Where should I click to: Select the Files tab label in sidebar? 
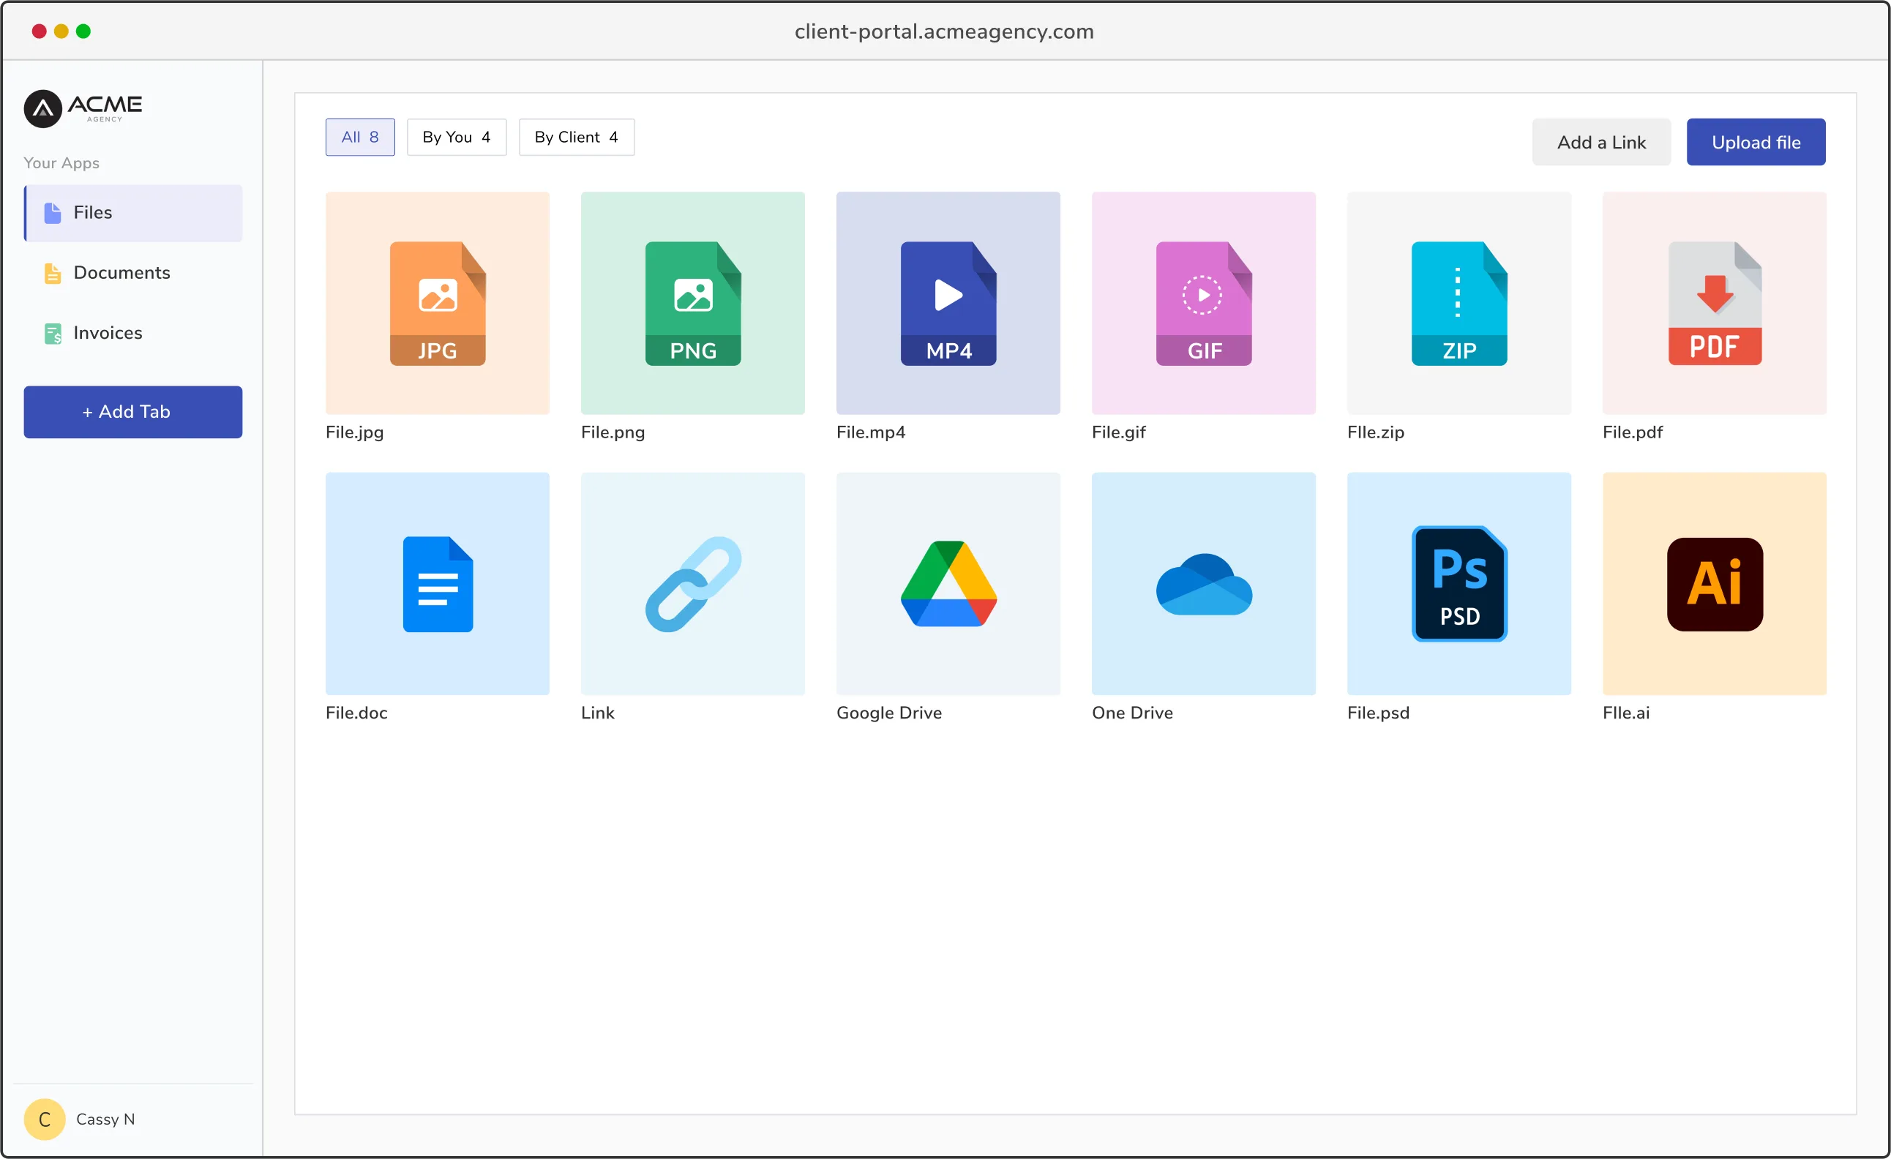coord(93,213)
